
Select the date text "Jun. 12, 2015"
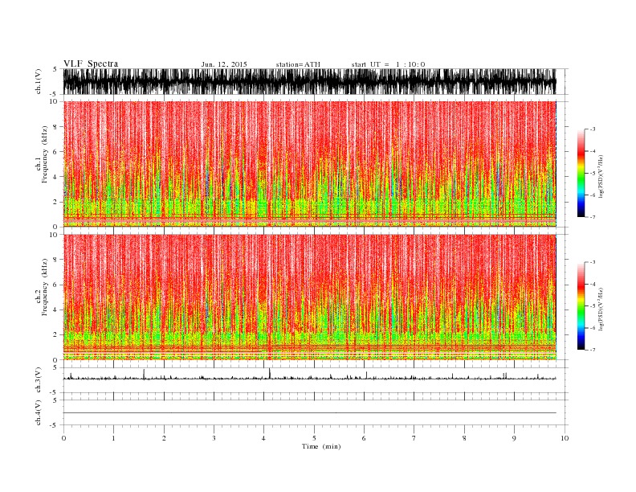224,64
